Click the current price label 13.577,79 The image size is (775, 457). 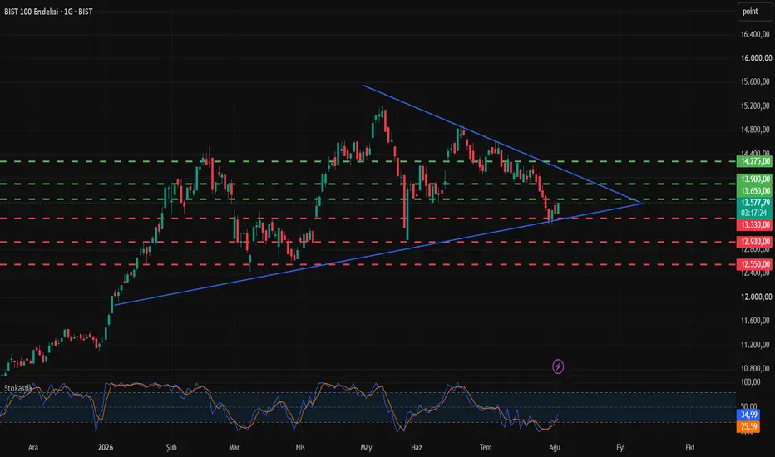pyautogui.click(x=755, y=203)
